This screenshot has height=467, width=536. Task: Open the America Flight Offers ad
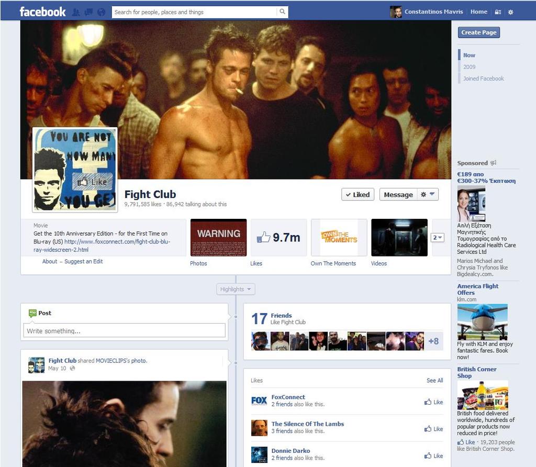(478, 289)
